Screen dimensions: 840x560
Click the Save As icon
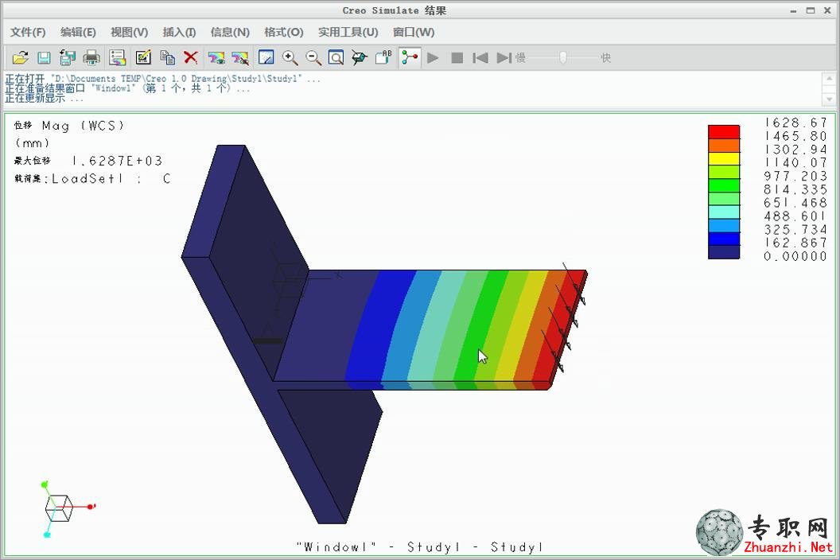68,57
